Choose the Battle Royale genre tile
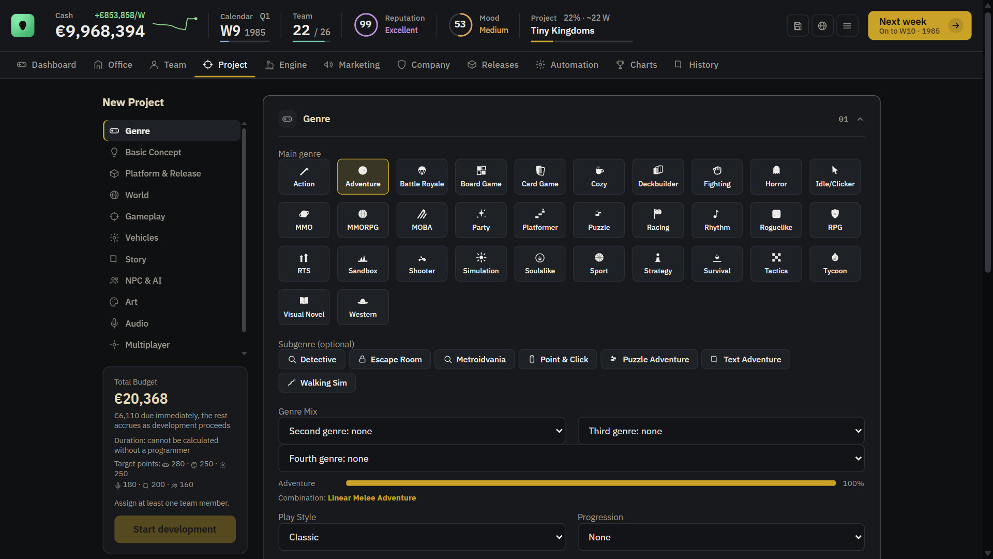Screen dimensions: 993x559 [x=422, y=176]
